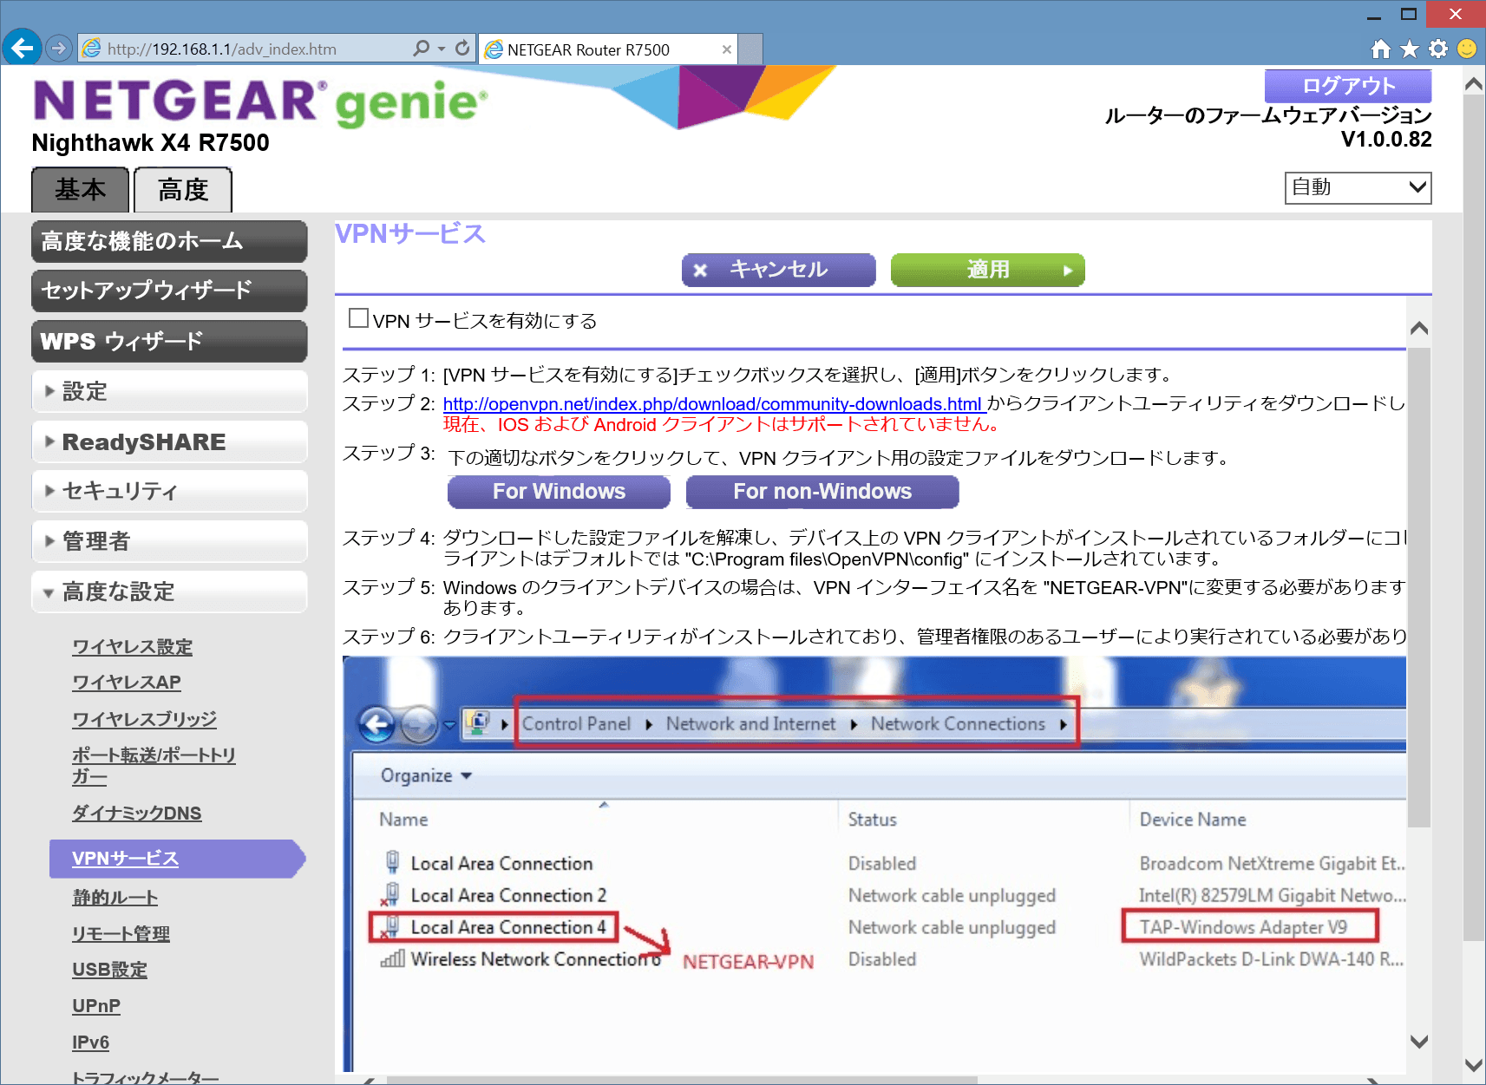Open the openvpn.net community downloads link
1486x1085 pixels.
click(712, 404)
